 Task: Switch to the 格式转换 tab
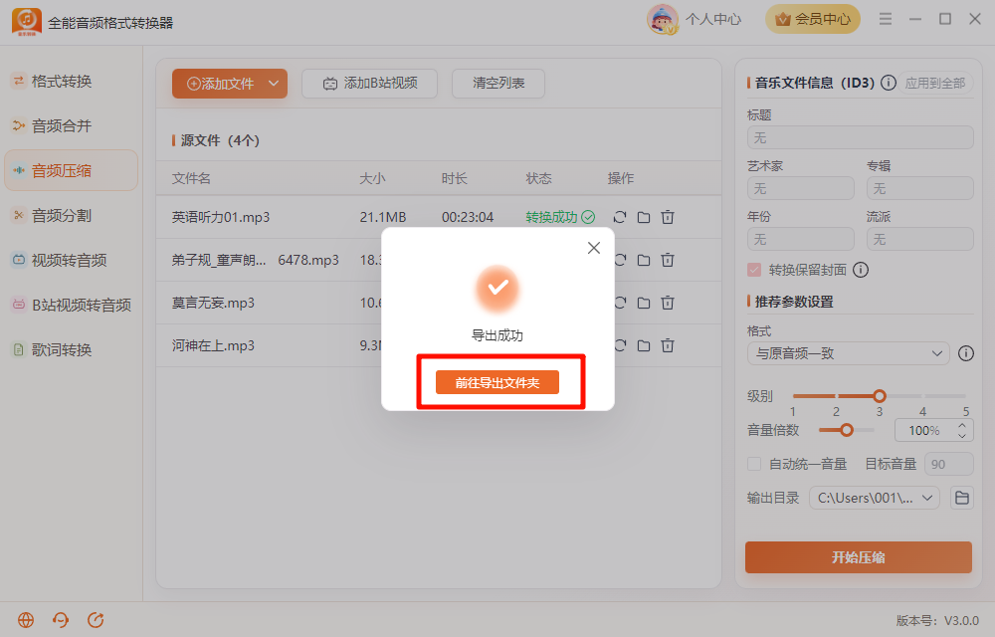pyautogui.click(x=71, y=82)
